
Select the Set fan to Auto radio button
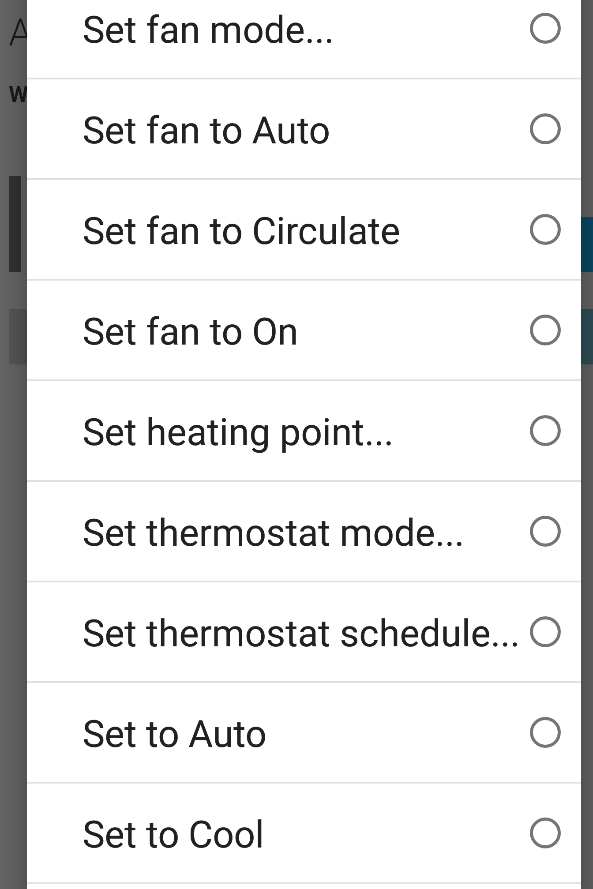(x=545, y=129)
